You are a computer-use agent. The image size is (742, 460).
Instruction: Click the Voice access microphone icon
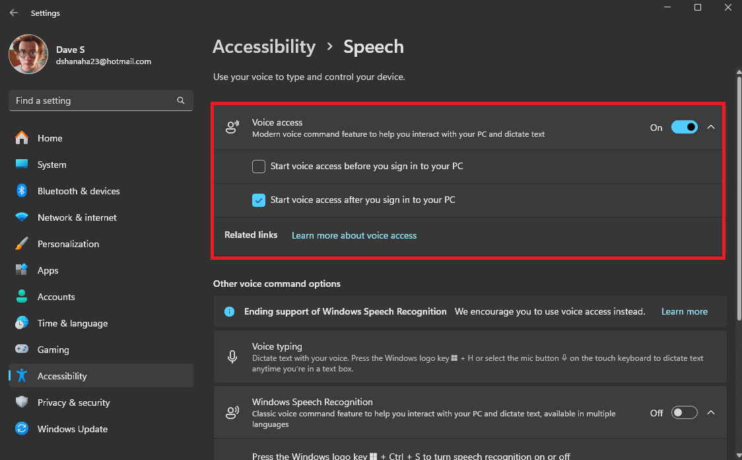[x=232, y=127]
